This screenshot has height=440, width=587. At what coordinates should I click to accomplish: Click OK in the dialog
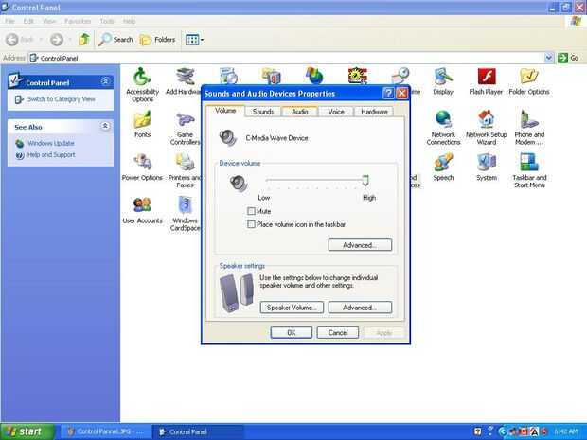[x=292, y=333]
